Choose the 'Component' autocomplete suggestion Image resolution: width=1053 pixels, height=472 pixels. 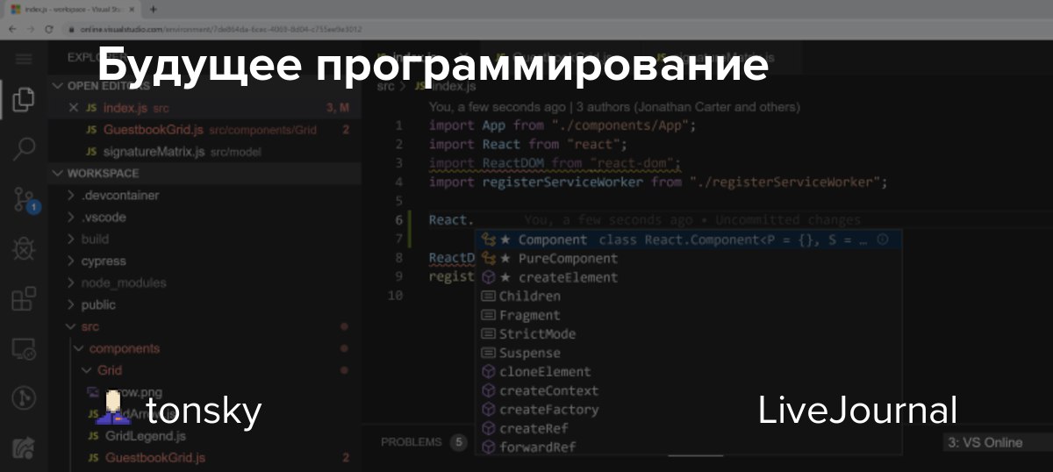[x=688, y=240]
